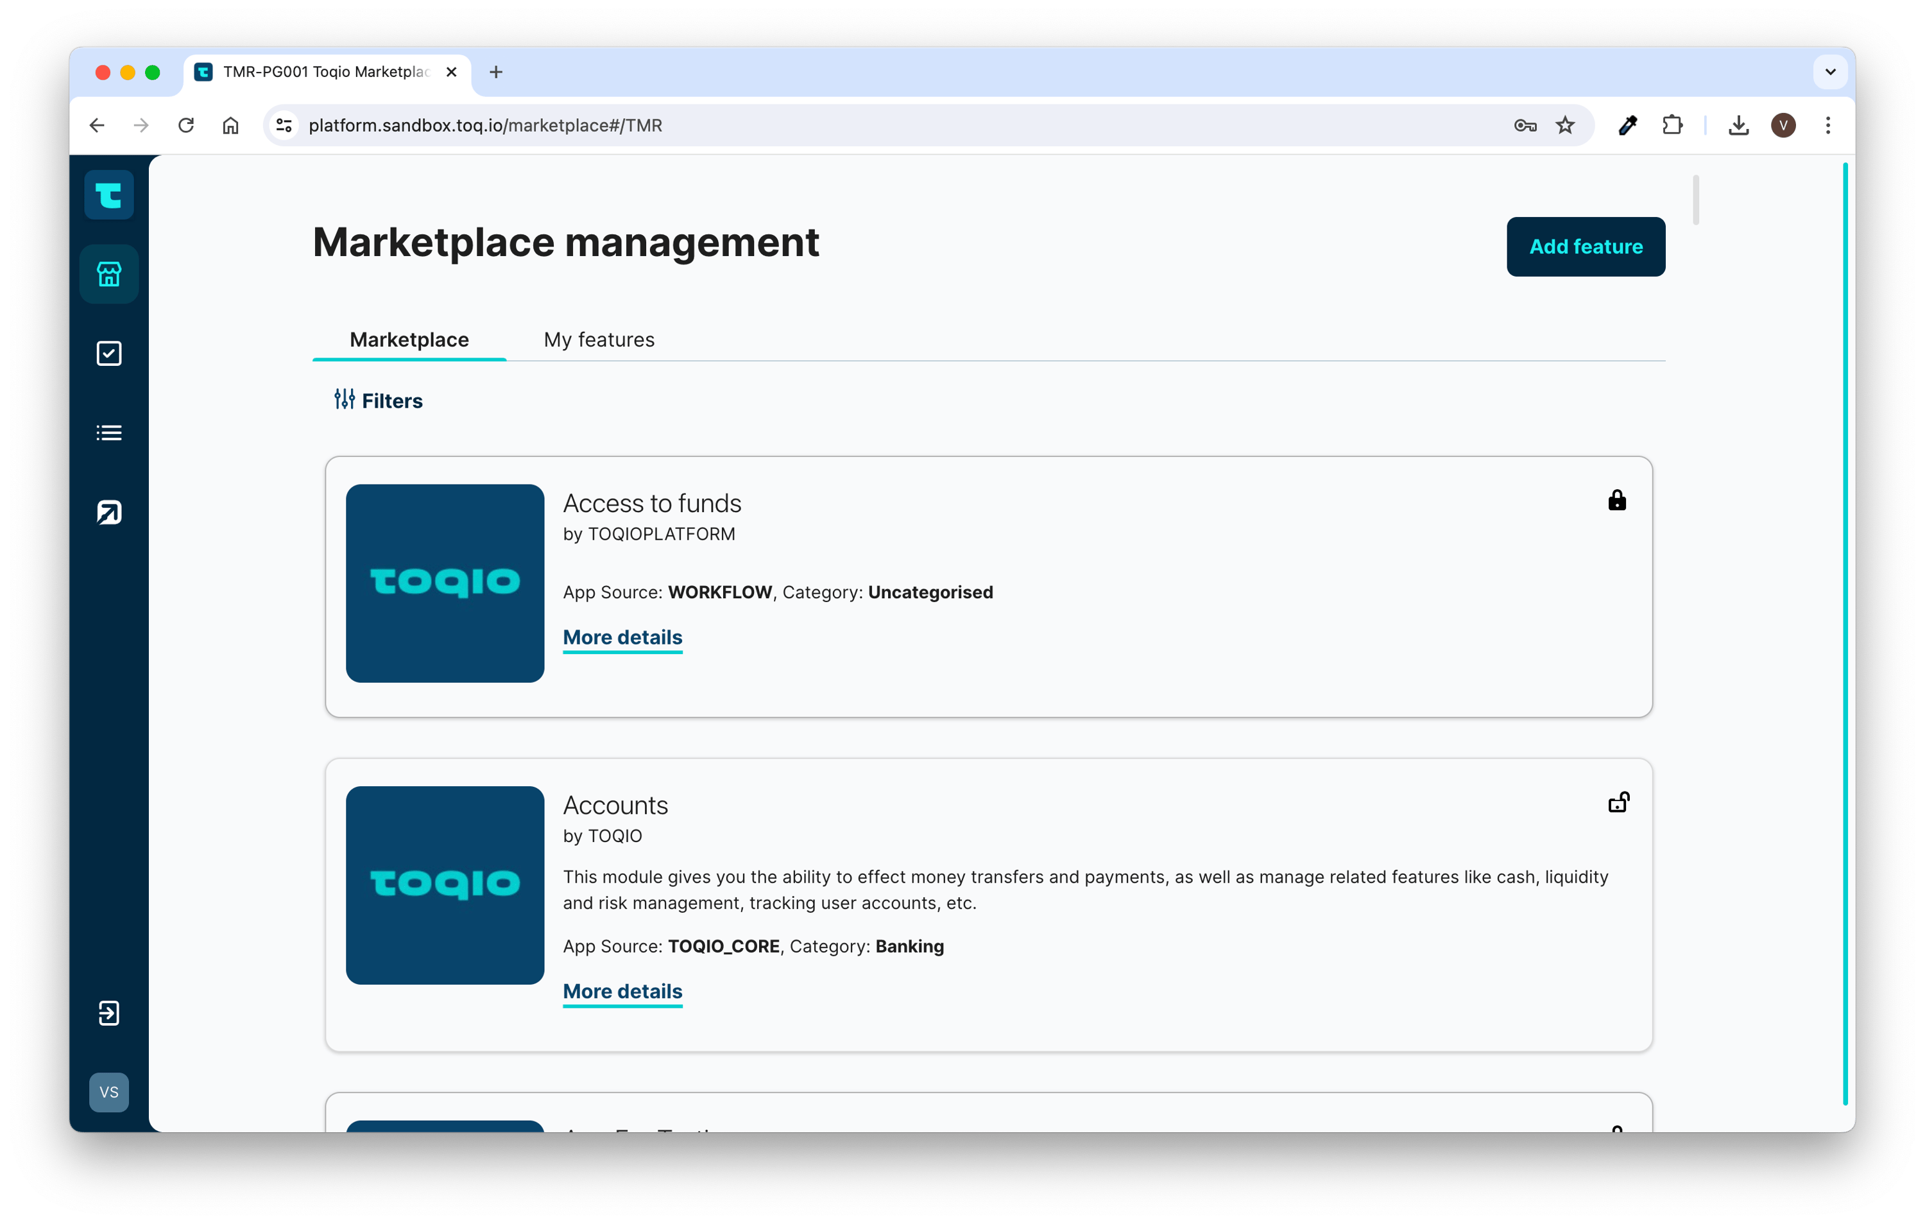
Task: Open the Chrome profile avatar V
Action: [1783, 126]
